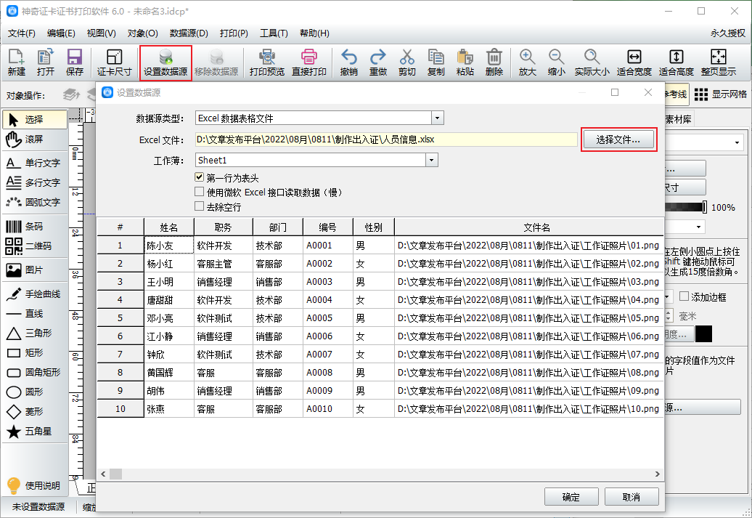Click the 打印预览 print preview icon
Viewport: 752px width, 518px height.
pos(266,62)
